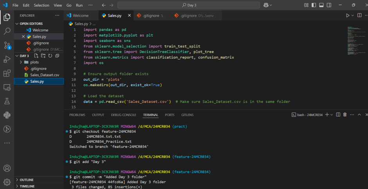Show additional views in activity bar
The height and width of the screenshot is (189, 368).
tap(7, 143)
